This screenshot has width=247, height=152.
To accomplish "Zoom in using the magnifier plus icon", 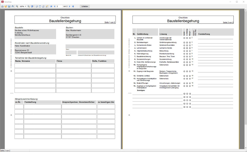I will coord(17,6).
